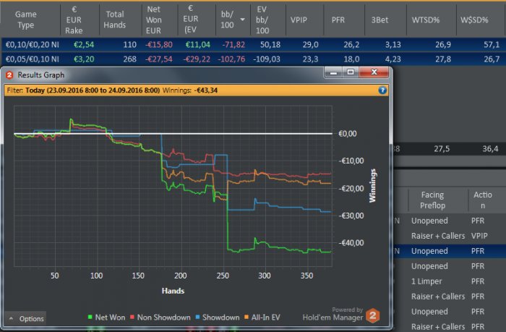Click the Action column header
Screen dimensions: 506x332
pos(482,200)
